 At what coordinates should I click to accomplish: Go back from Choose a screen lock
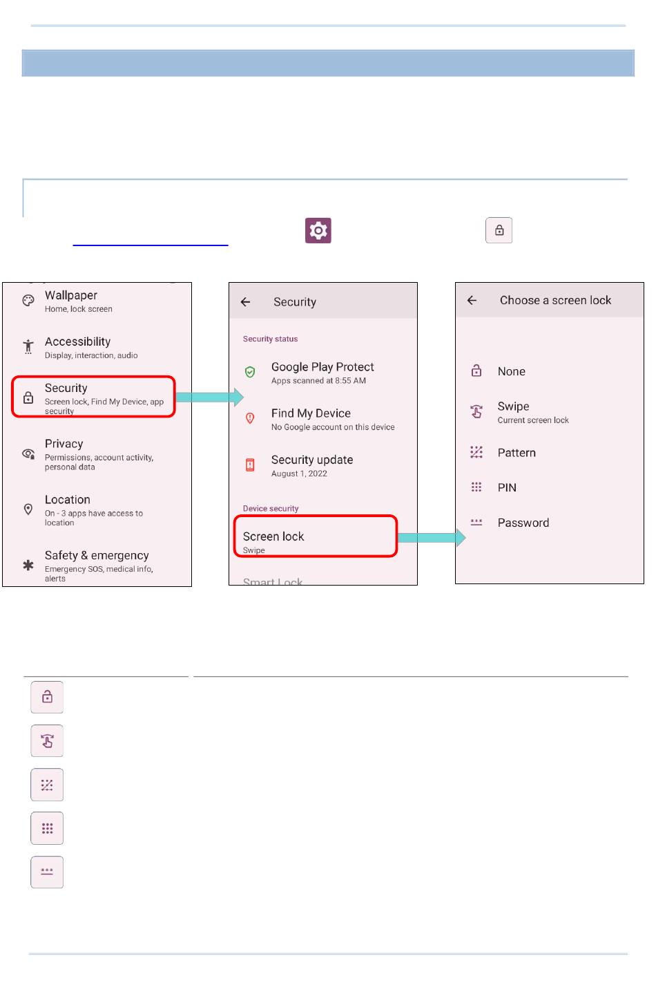[x=472, y=301]
